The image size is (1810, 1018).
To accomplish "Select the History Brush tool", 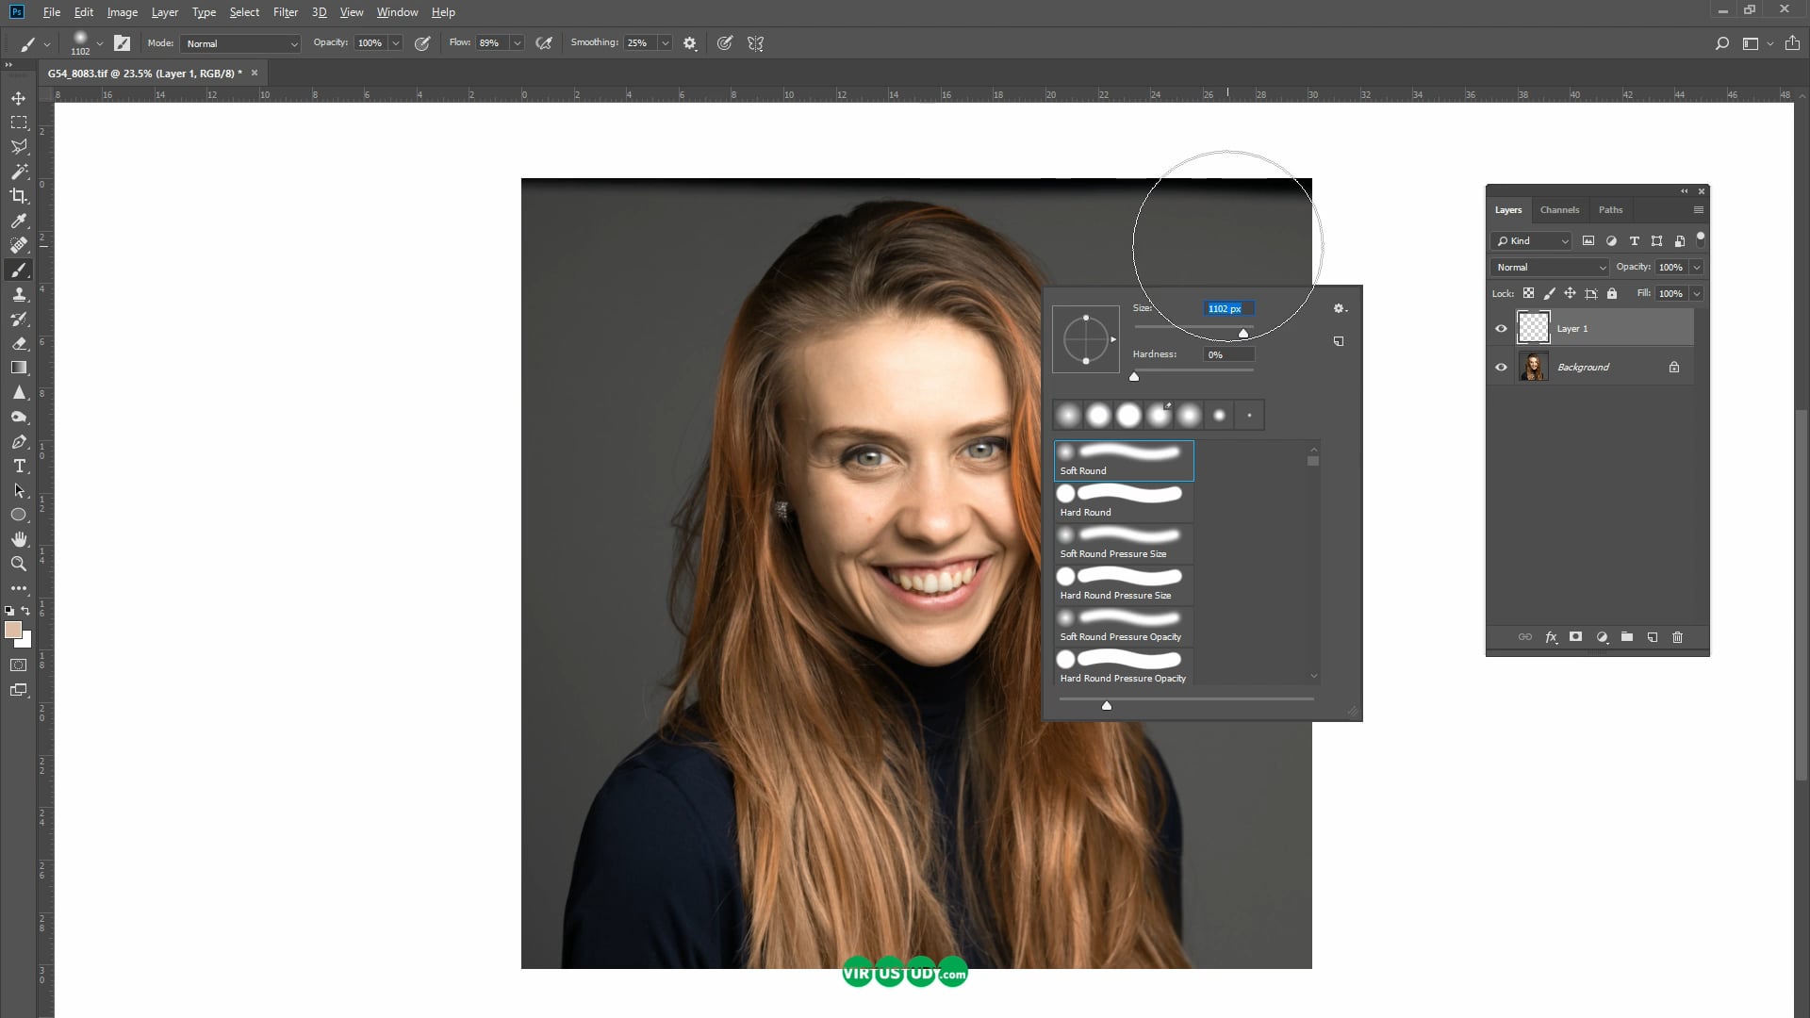I will point(19,320).
